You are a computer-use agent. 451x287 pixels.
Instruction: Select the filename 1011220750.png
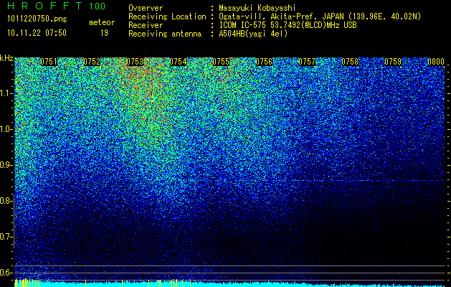point(37,19)
